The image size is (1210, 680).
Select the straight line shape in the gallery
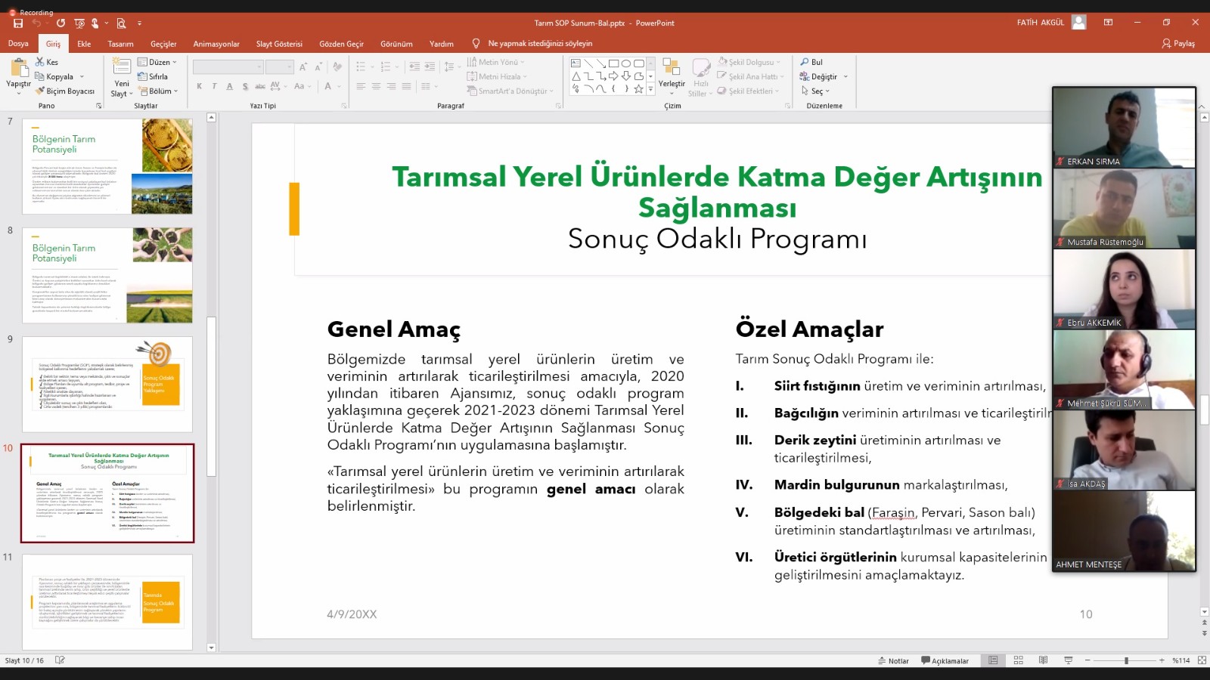point(588,63)
